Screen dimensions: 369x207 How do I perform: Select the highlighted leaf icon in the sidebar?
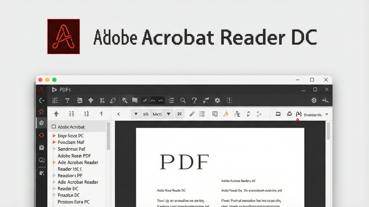pyautogui.click(x=41, y=123)
